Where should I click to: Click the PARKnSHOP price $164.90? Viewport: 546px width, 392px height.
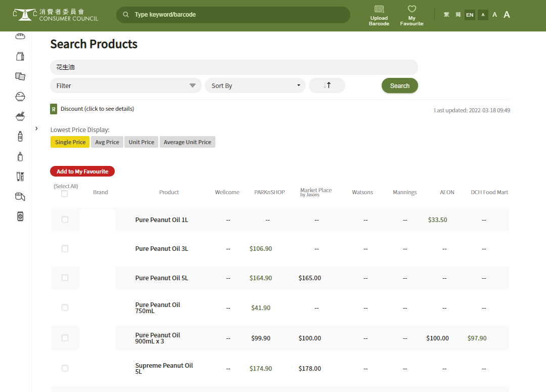261,278
